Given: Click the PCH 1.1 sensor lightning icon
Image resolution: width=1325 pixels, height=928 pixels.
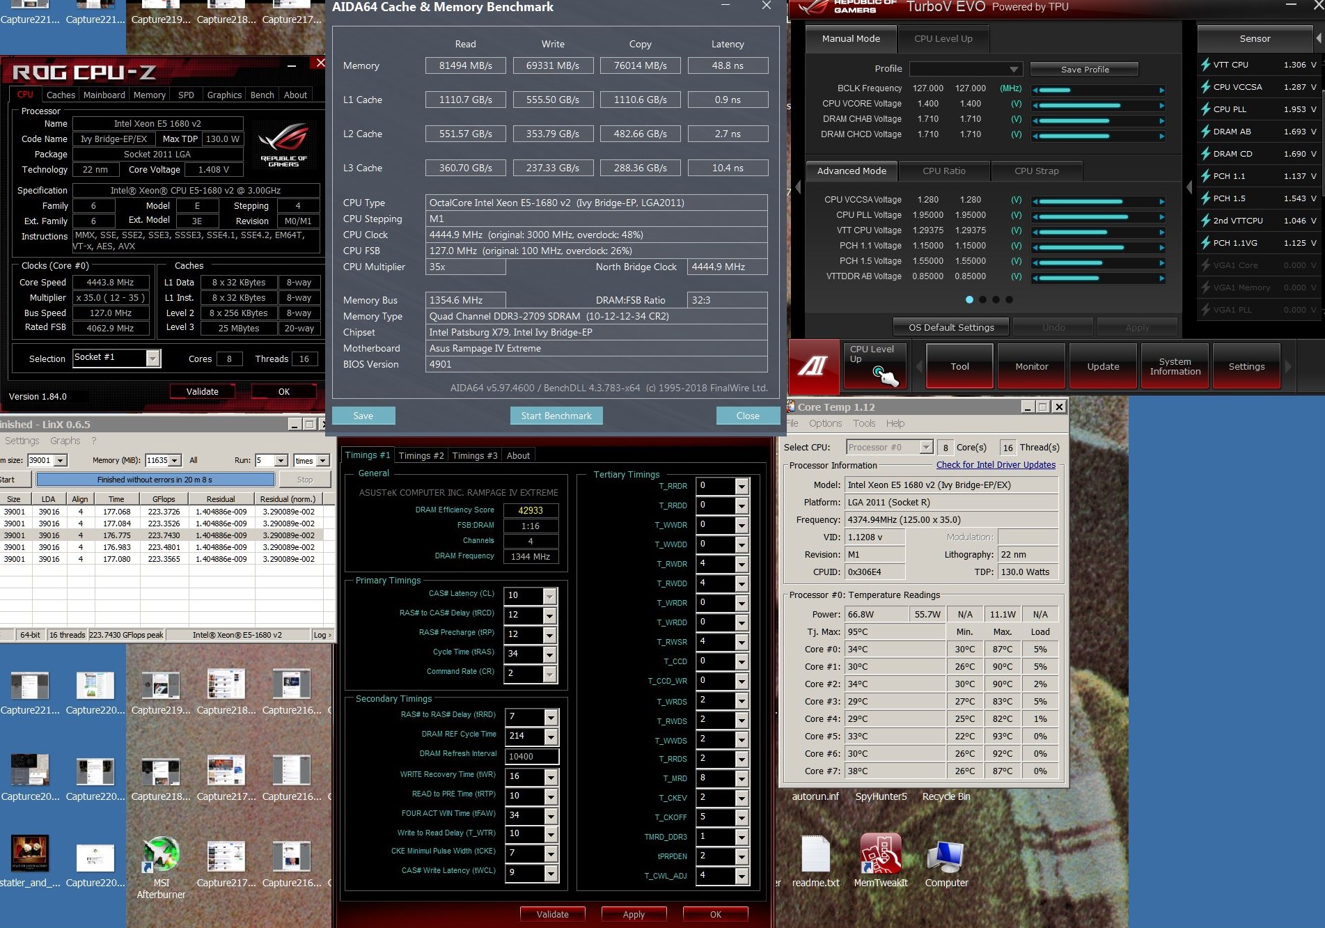Looking at the screenshot, I should point(1205,176).
